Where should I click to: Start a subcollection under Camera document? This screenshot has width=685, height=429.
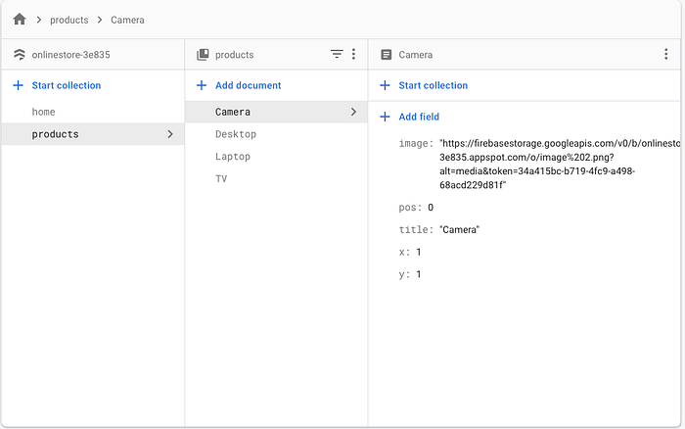pos(433,85)
